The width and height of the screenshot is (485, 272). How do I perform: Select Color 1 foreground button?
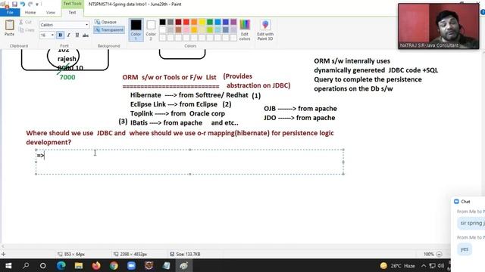(136, 29)
